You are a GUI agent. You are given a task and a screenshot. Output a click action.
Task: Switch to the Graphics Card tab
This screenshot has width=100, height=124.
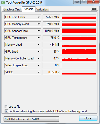[x=12, y=9]
